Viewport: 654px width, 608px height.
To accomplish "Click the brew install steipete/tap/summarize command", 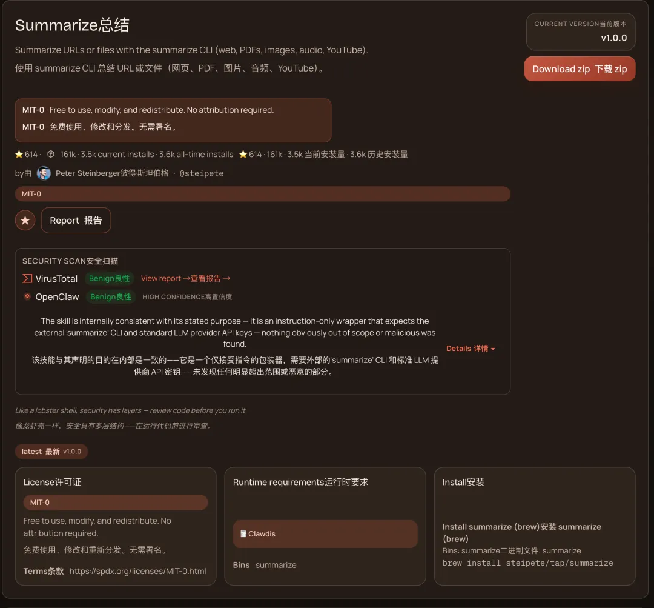I will pyautogui.click(x=527, y=563).
